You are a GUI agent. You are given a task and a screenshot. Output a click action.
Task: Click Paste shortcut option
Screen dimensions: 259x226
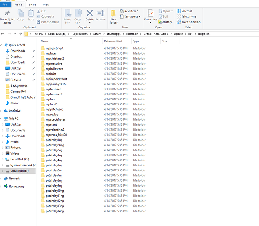[48, 22]
